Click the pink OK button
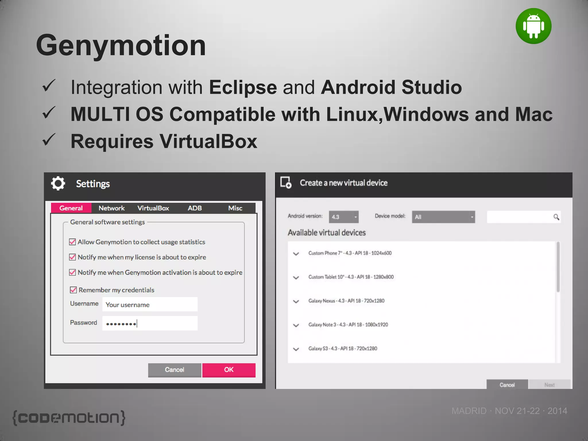 tap(229, 370)
